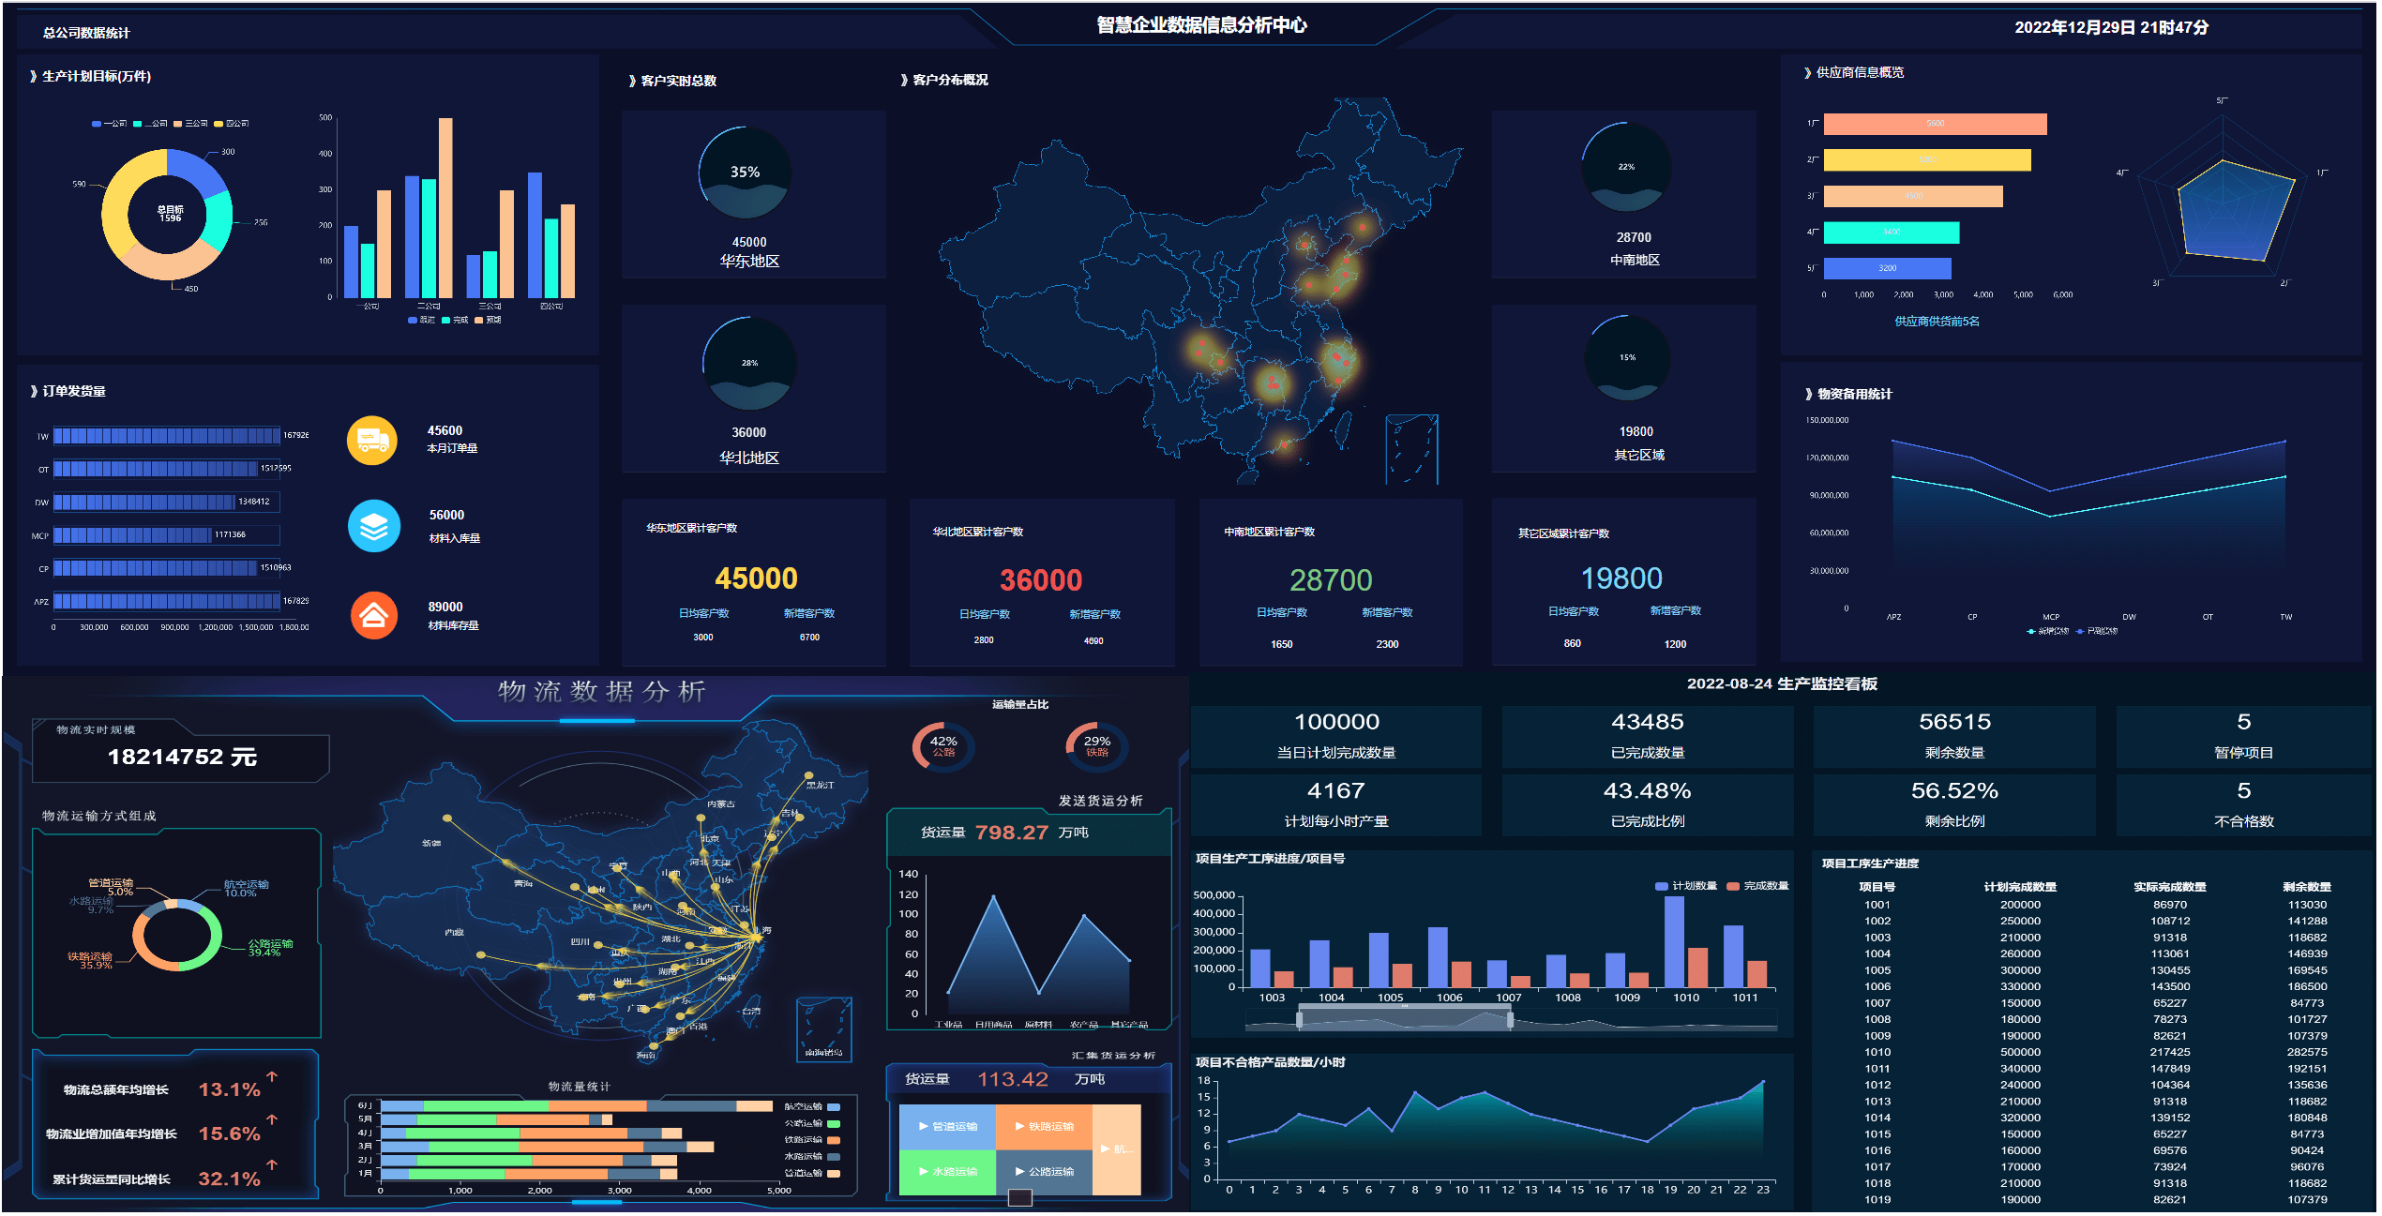Click the 物流数据分析 panel title

point(601,693)
